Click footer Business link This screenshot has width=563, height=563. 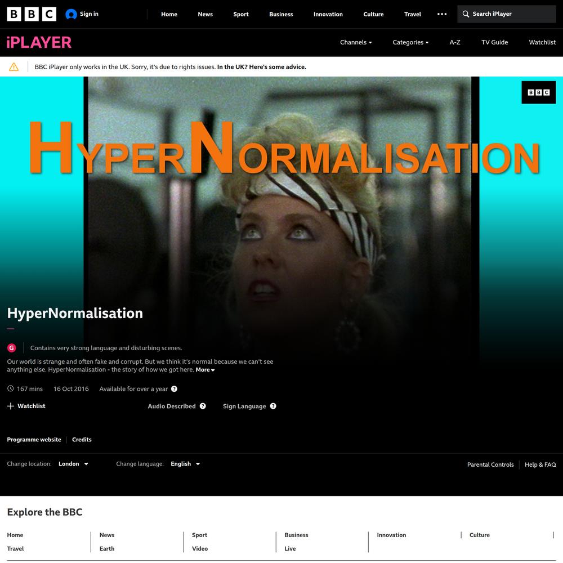click(296, 535)
